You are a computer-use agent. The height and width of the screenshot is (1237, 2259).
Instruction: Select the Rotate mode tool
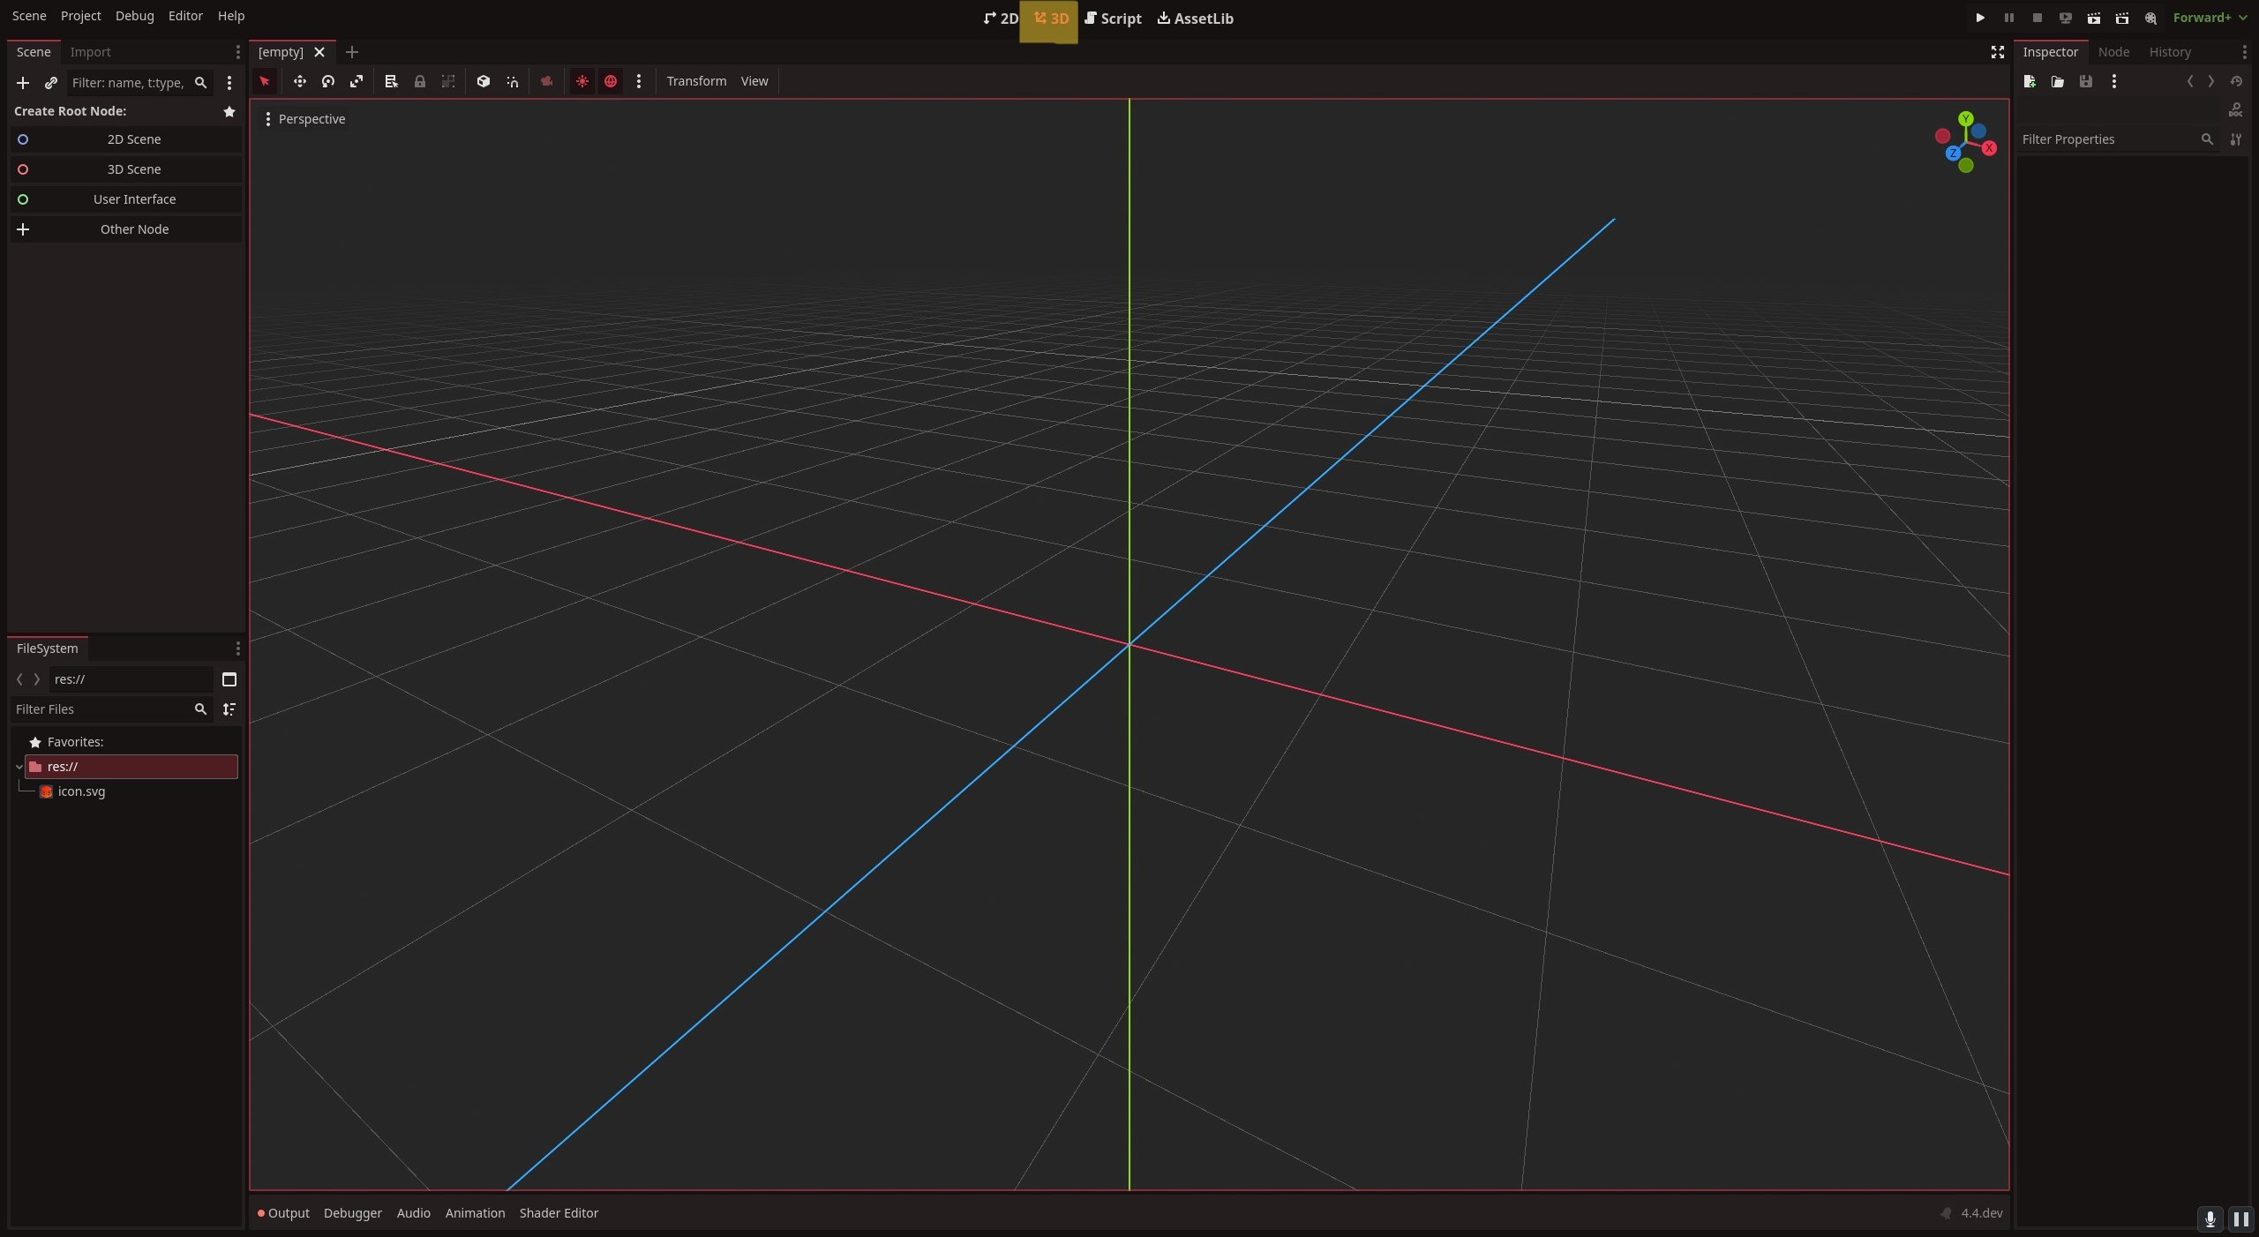(x=327, y=81)
